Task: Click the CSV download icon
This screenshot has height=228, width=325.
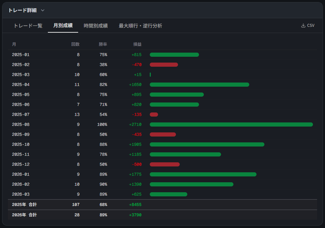Action: point(303,25)
